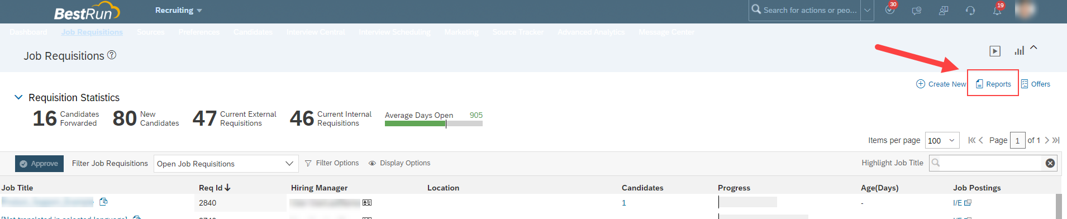Click the Job Requisitions help question icon
The image size is (1067, 219).
[x=112, y=55]
